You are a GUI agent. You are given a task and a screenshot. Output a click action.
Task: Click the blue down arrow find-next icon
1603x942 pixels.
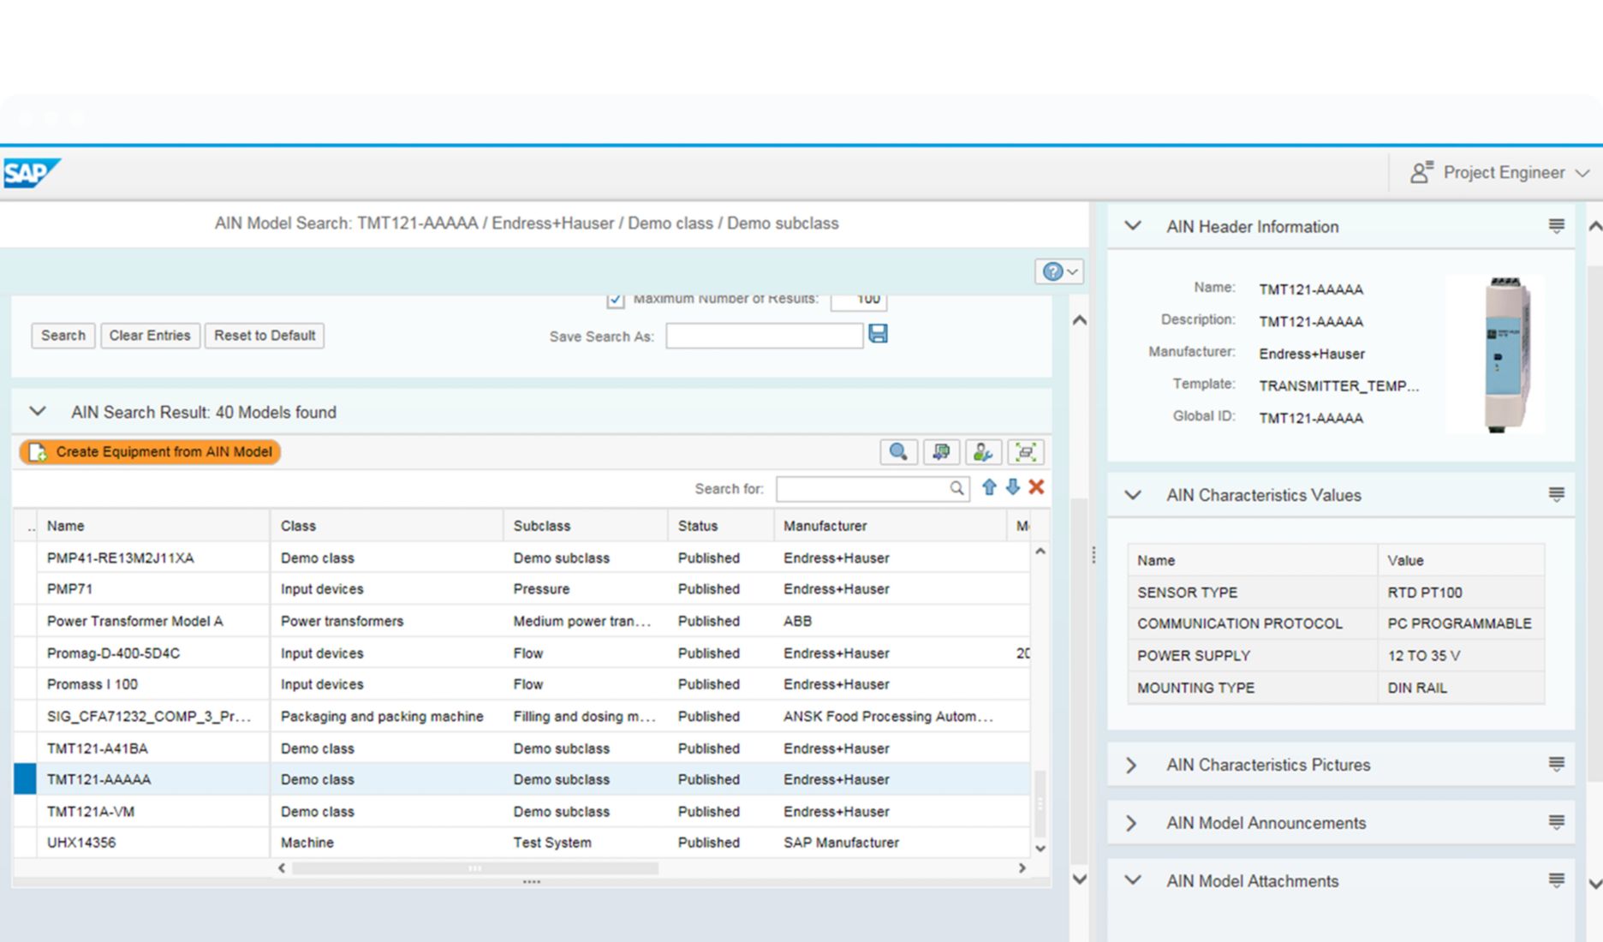[x=1013, y=487]
